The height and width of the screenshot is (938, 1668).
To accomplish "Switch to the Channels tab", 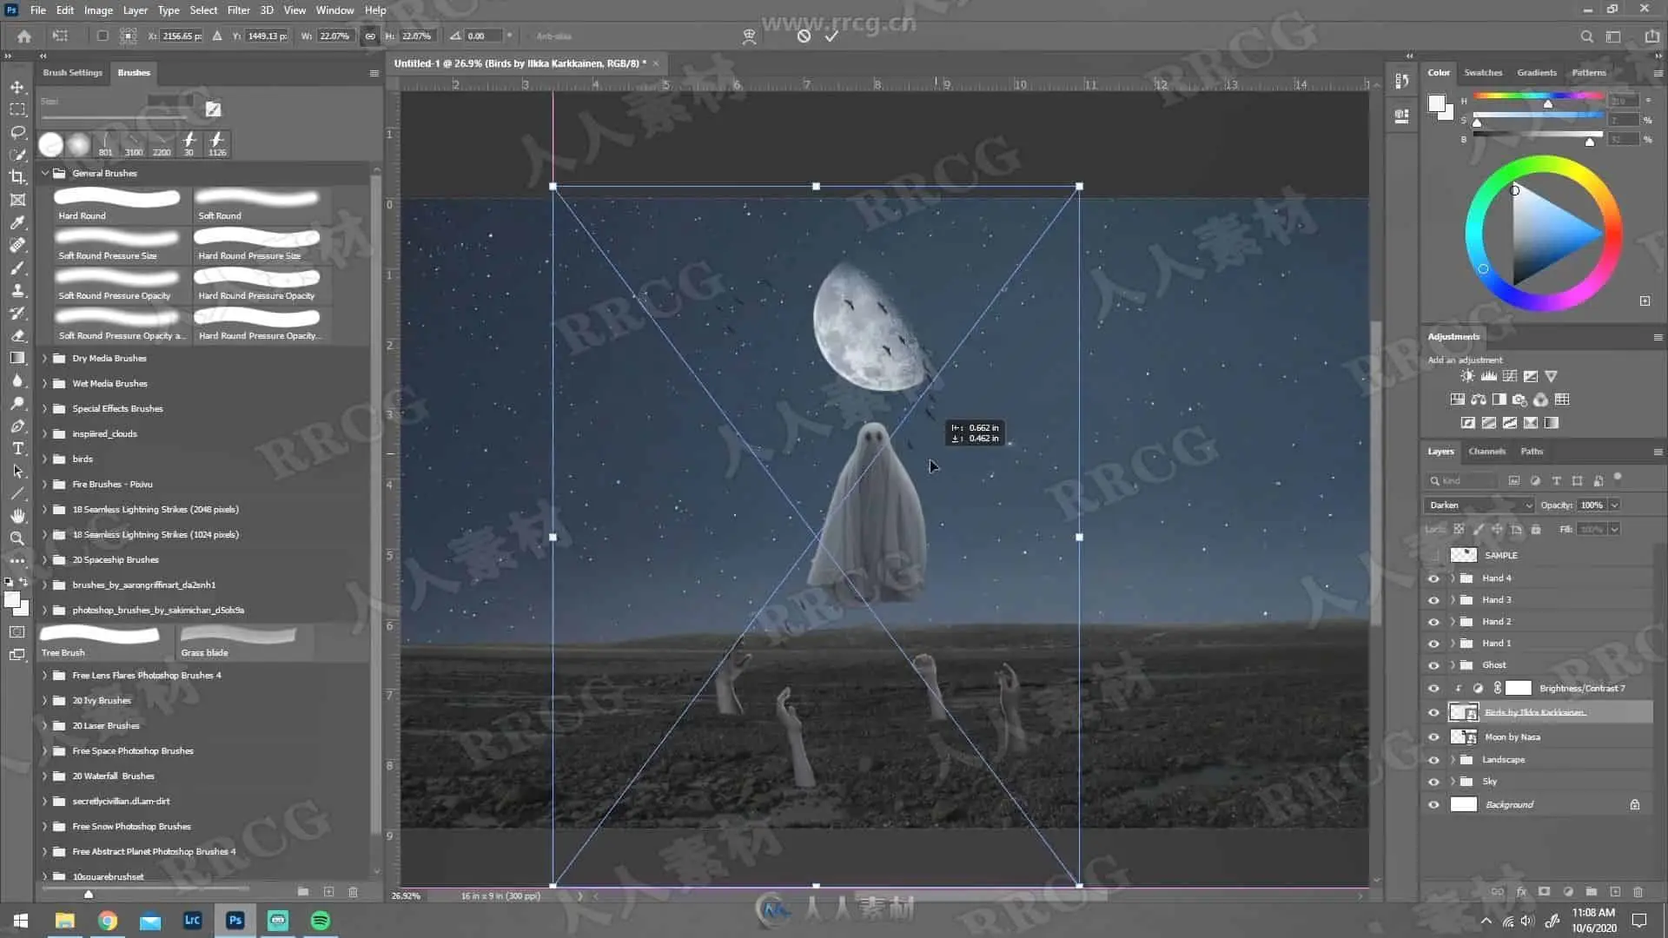I will [x=1486, y=452].
